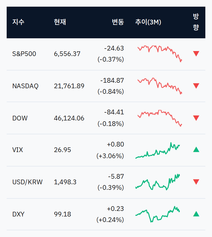
Task: Select the 추이(3M) column header
Action: [148, 22]
